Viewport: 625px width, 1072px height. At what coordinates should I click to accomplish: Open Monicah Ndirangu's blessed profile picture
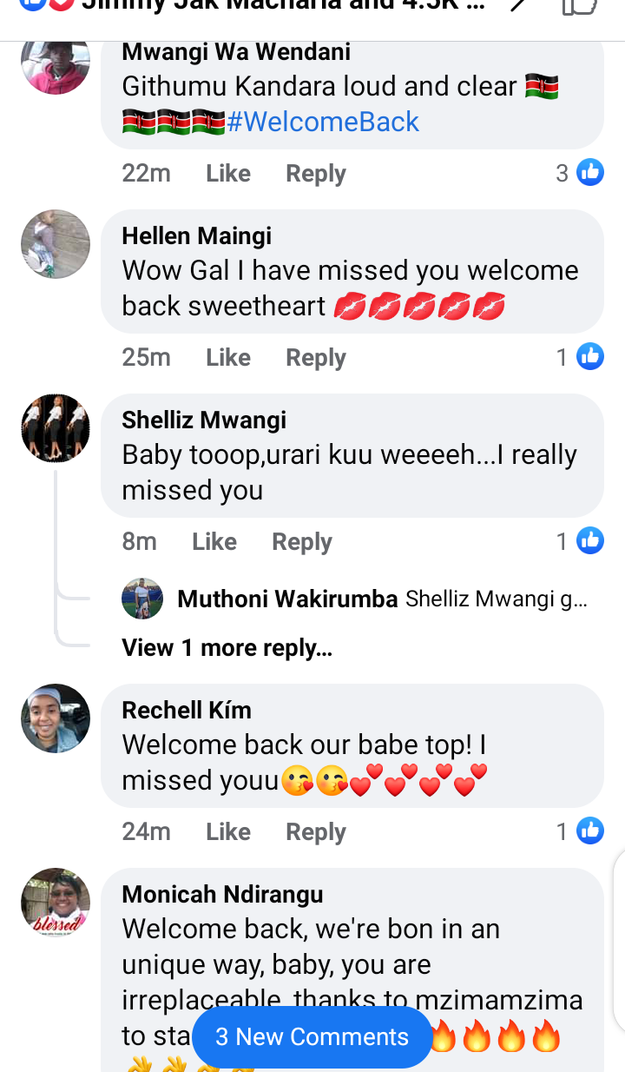(x=56, y=903)
